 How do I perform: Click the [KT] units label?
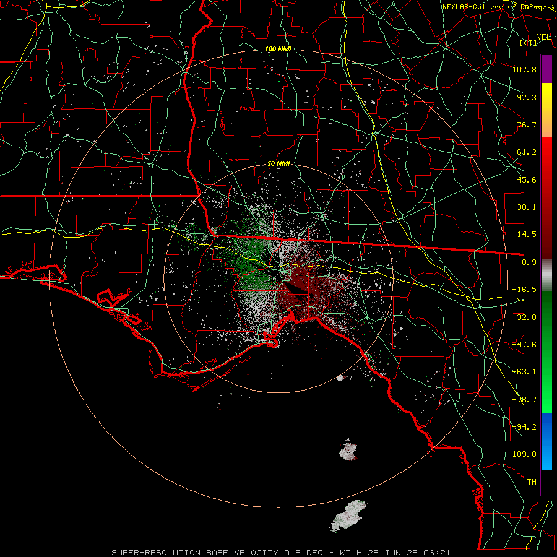[528, 43]
